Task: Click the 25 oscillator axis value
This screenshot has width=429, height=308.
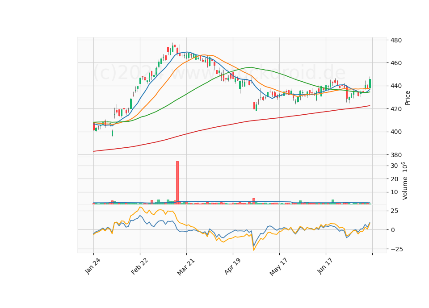Action: click(x=394, y=211)
